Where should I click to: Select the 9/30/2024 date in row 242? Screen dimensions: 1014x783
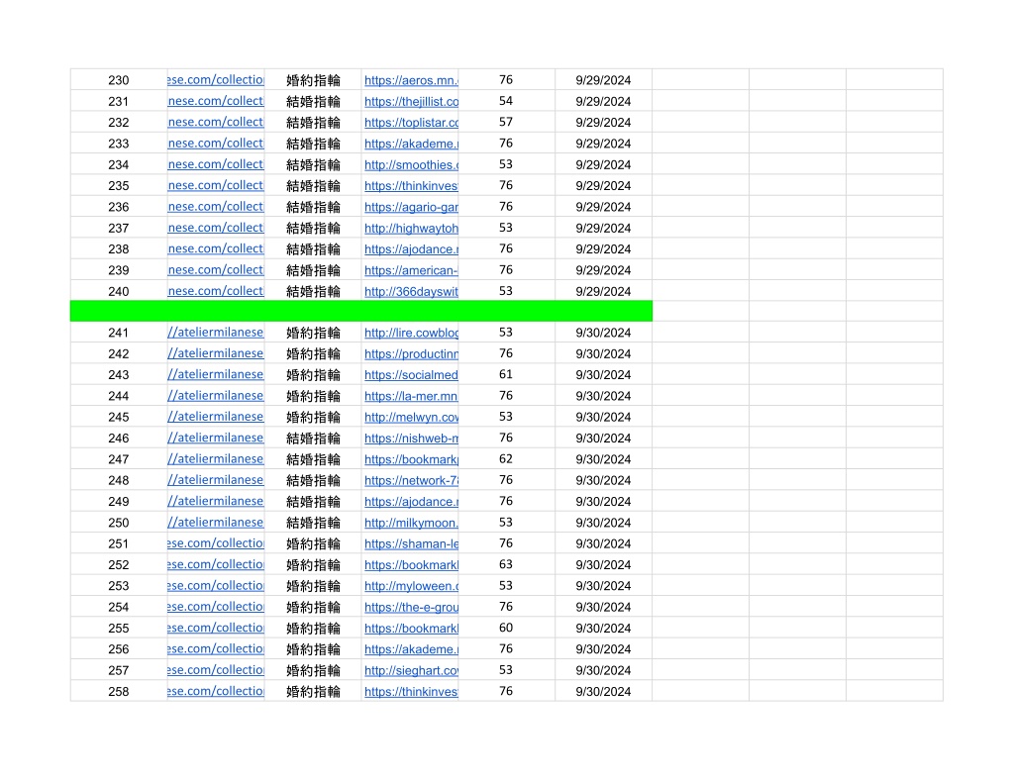(x=603, y=353)
